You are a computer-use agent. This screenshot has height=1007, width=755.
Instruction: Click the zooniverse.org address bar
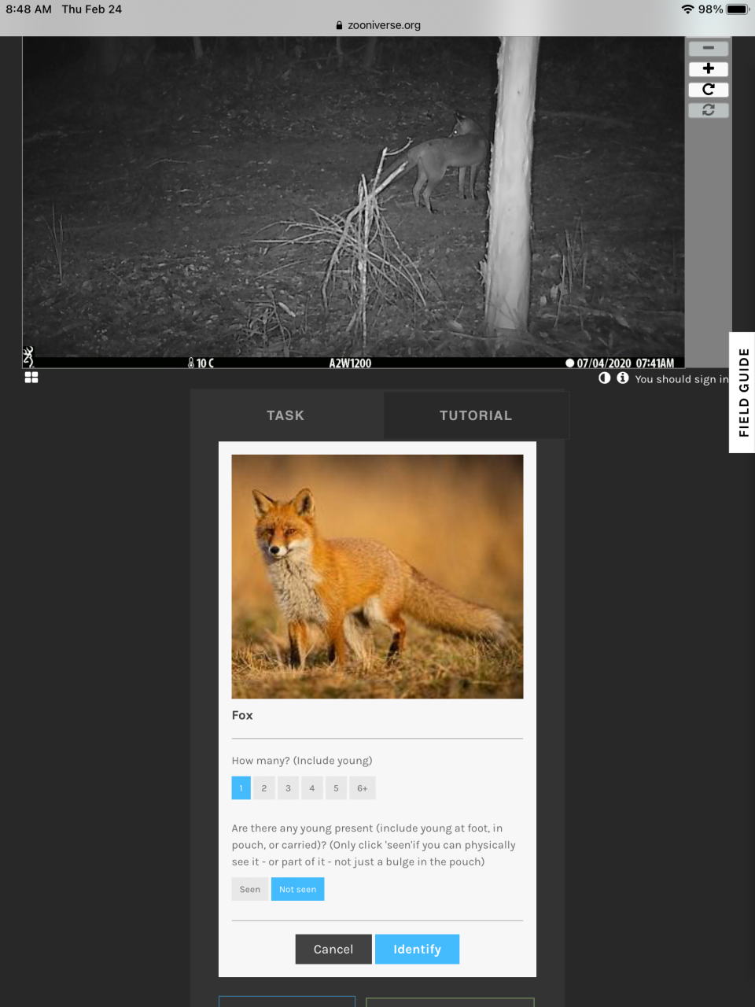[377, 25]
